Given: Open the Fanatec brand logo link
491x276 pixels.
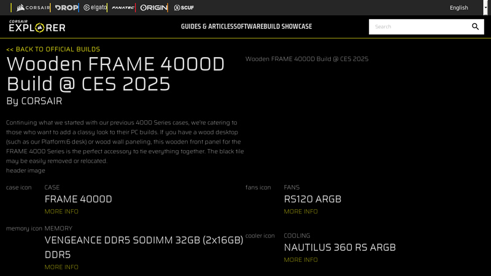Looking at the screenshot, I should [x=123, y=7].
